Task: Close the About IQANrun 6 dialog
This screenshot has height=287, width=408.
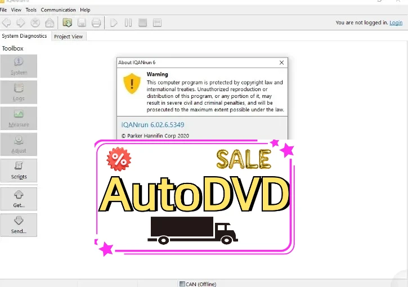Action: pos(281,62)
